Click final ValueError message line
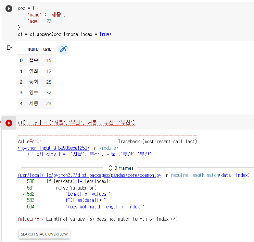 98,219
